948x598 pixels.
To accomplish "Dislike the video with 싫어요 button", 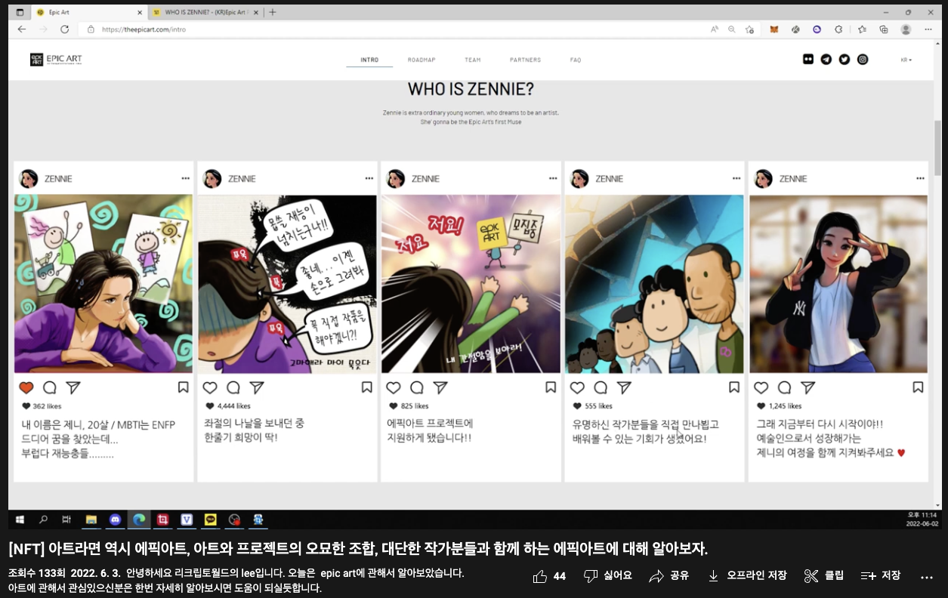I will (607, 576).
